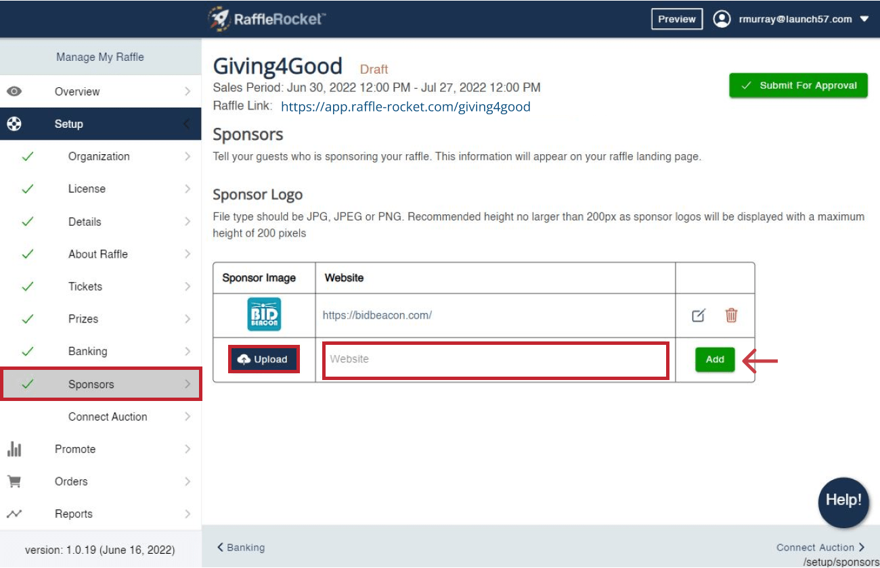This screenshot has width=880, height=568.
Task: Click the chevron beside Prizes
Action: [188, 319]
